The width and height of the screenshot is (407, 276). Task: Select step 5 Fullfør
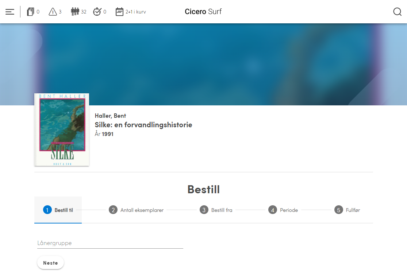(x=347, y=210)
